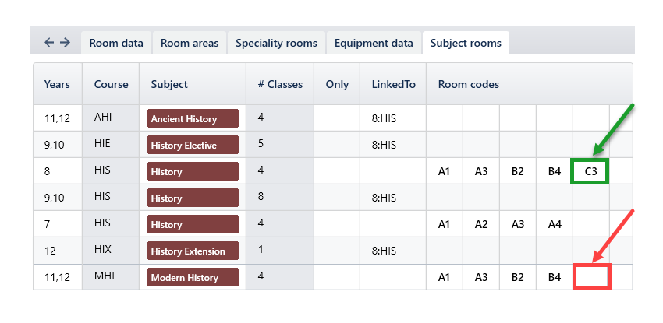Click the # Classes column header
The image size is (663, 323).
point(279,84)
